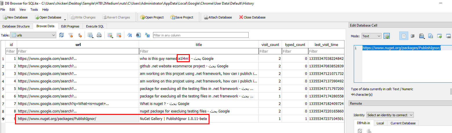Open the Table selector dropdown showing urls
The height and width of the screenshot is (133, 452).
pos(33,35)
